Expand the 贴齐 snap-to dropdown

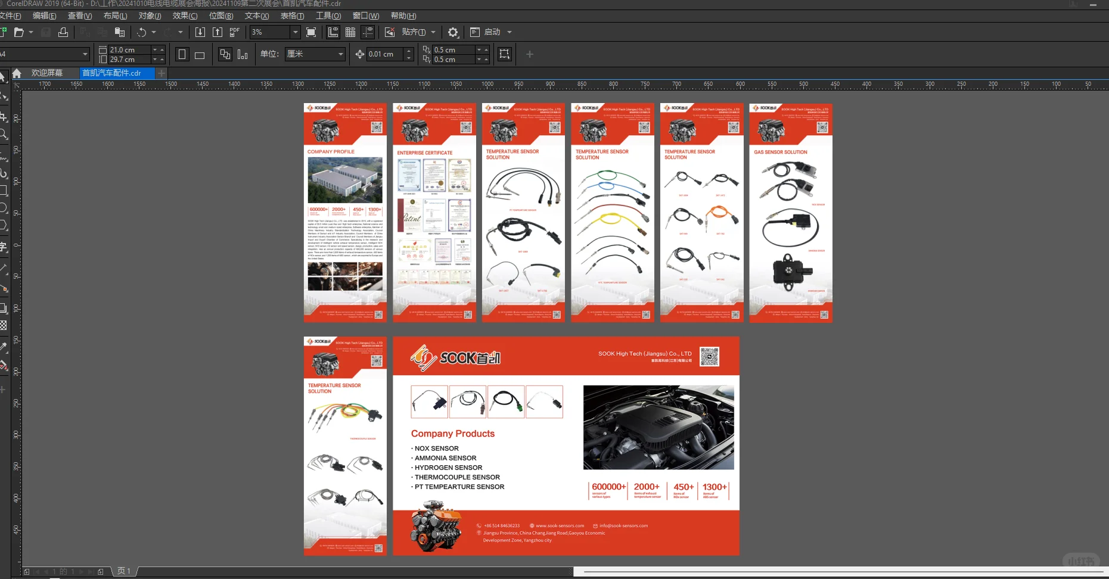point(433,32)
